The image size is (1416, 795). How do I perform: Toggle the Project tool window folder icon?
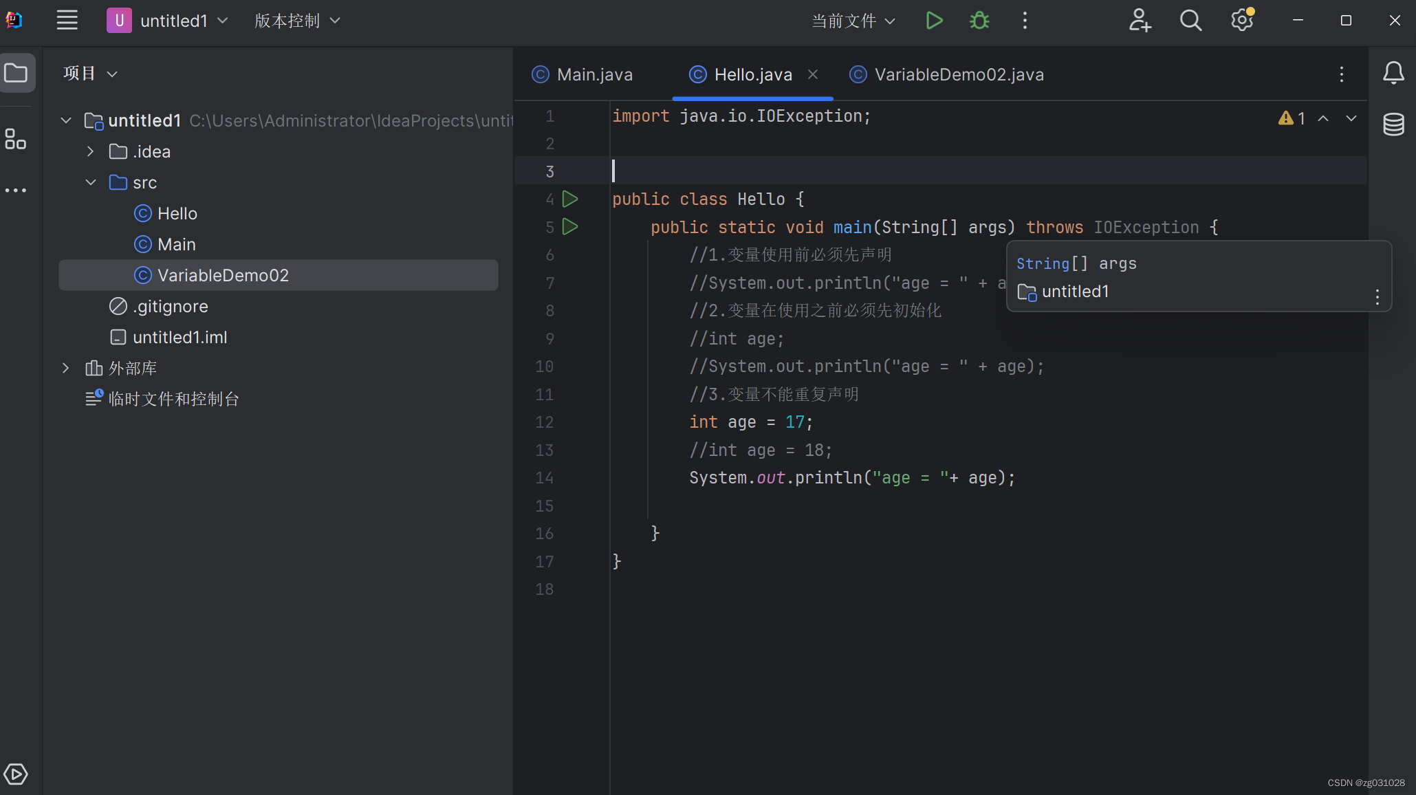[x=17, y=73]
